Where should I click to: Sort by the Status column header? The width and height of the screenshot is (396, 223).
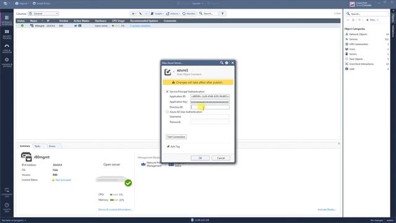click(21, 20)
